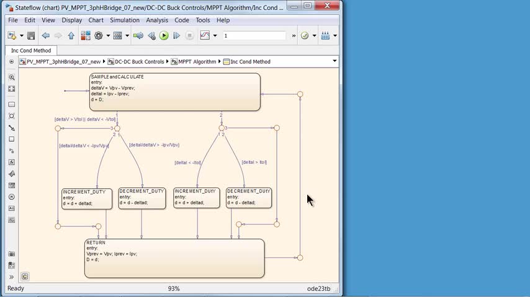This screenshot has height=297, width=530.
Task: Go back using the Back arrow
Action: [46, 35]
